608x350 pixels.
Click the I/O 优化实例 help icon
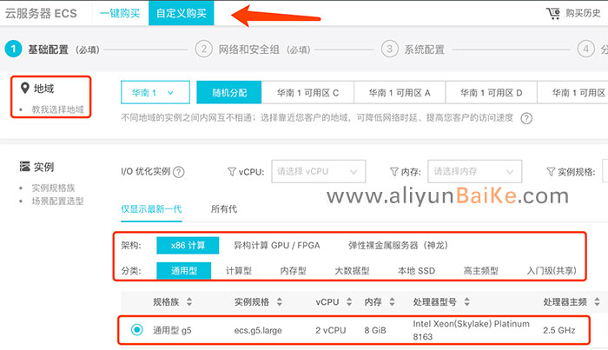(x=178, y=172)
